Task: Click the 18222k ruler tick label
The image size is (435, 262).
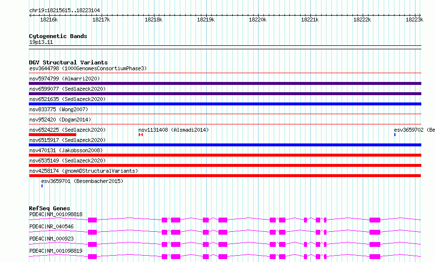Action: click(362, 20)
